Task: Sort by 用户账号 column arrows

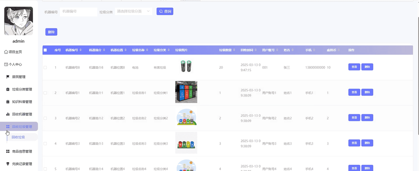Action: tap(278, 50)
